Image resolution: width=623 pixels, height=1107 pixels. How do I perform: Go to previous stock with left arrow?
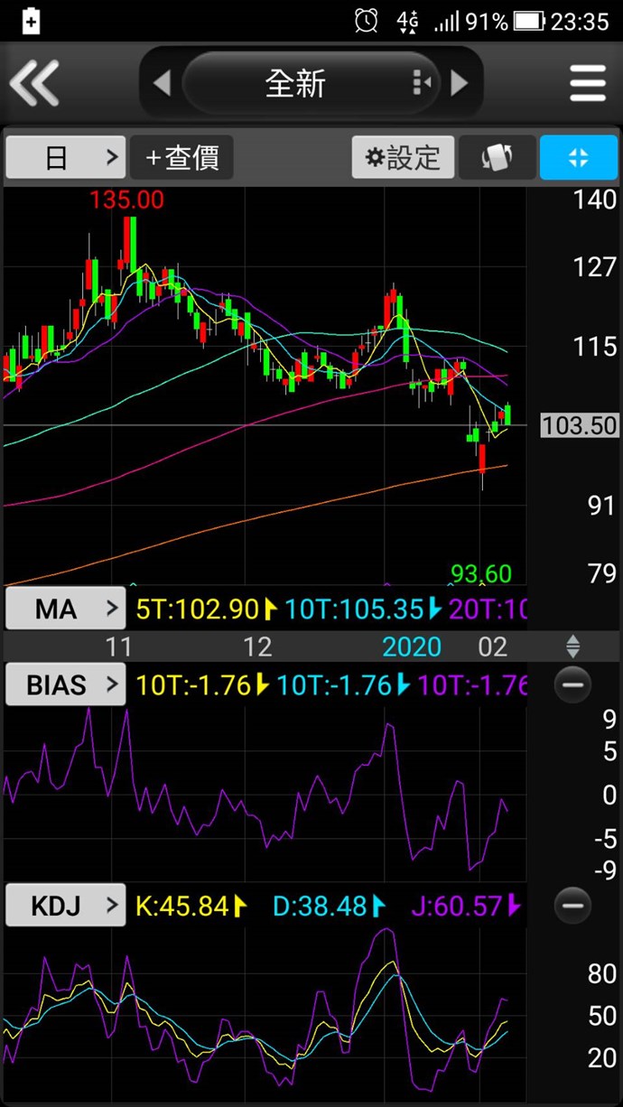tap(162, 84)
